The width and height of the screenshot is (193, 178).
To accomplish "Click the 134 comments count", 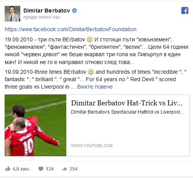I will coord(50,169).
